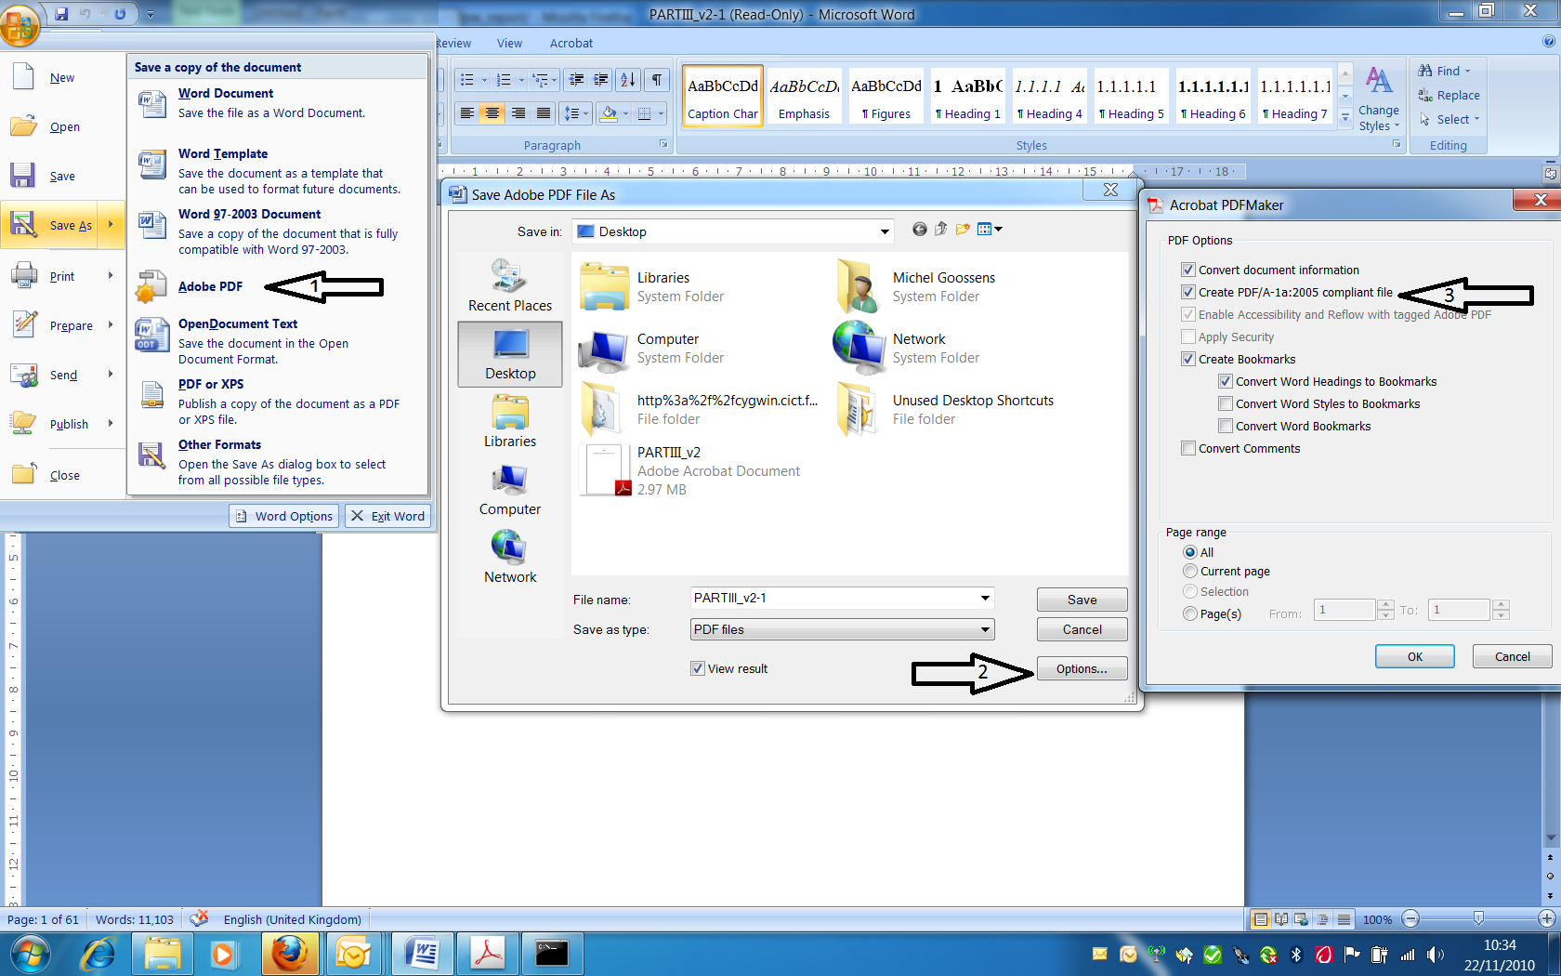Toggle Convert Word Headings to Bookmarks
Screen dimensions: 1561x976
(1225, 381)
